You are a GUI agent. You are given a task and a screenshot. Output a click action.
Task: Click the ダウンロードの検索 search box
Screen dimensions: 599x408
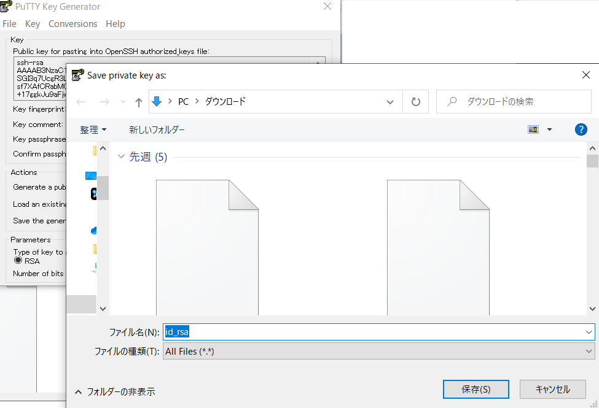point(514,101)
